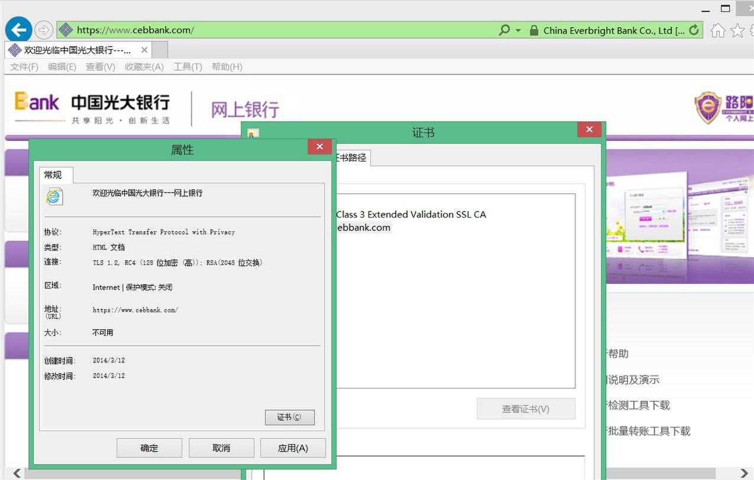Viewport: 754px width, 480px height.
Task: Click the address bar search magnifier icon
Action: (504, 30)
